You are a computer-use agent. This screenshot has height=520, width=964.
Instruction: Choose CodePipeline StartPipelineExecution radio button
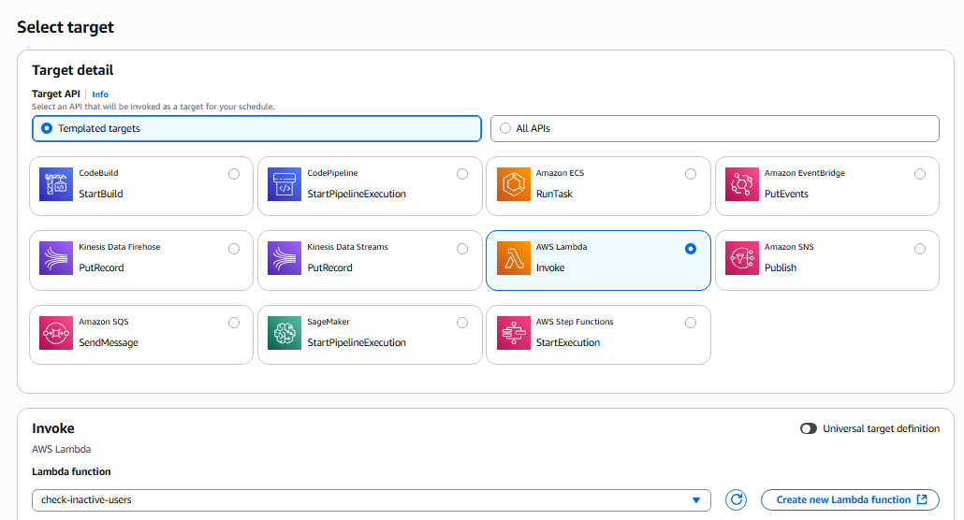[x=462, y=174]
